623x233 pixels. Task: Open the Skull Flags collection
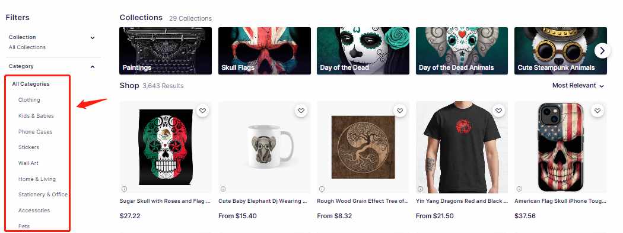pyautogui.click(x=264, y=51)
